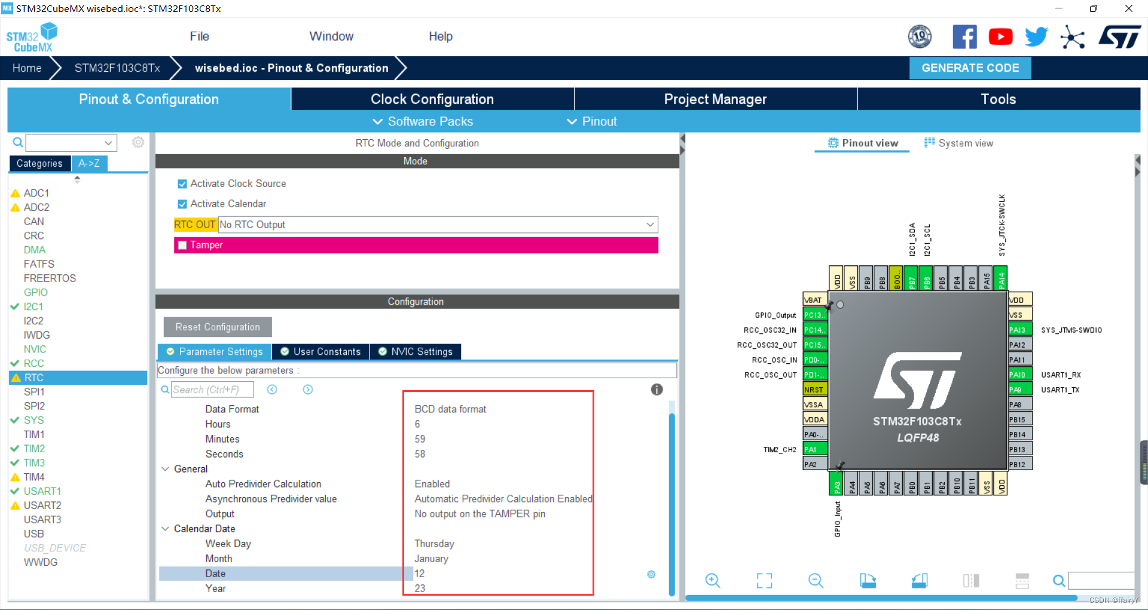The width and height of the screenshot is (1148, 610).
Task: Click Reset Configuration button
Action: (218, 327)
